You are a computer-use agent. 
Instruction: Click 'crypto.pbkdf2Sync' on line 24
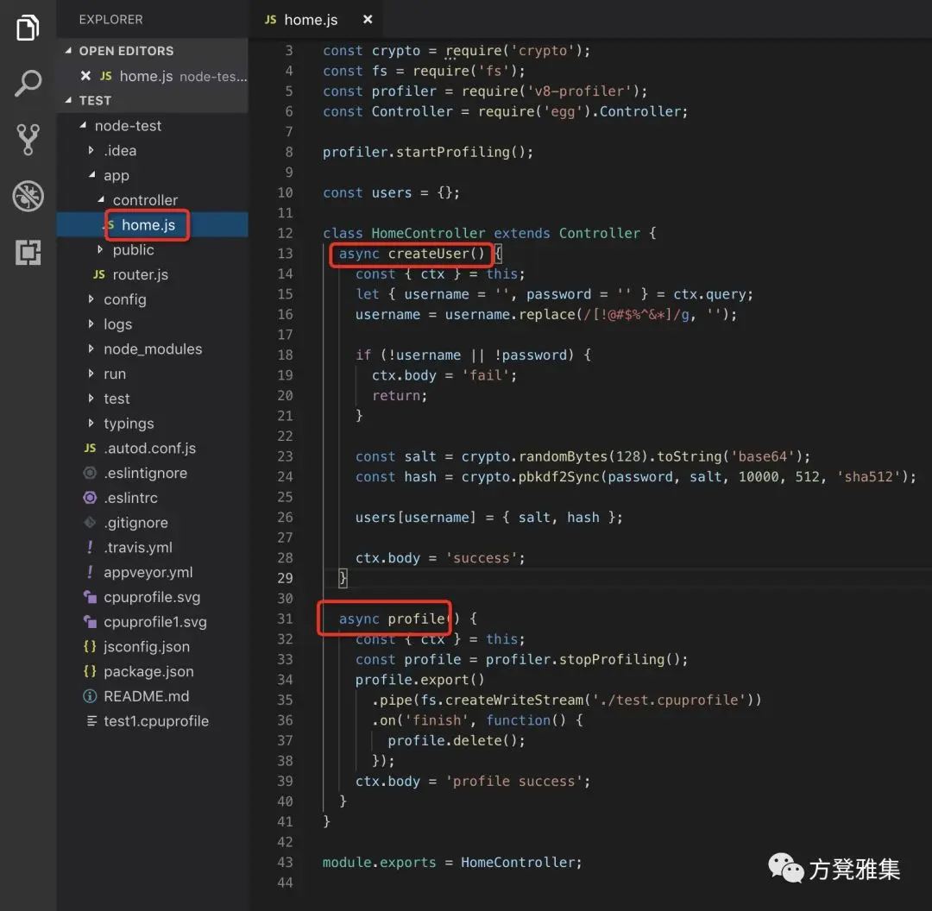click(x=530, y=476)
